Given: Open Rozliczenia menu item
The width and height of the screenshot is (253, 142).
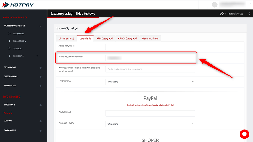Looking at the screenshot, I should pyautogui.click(x=19, y=56).
